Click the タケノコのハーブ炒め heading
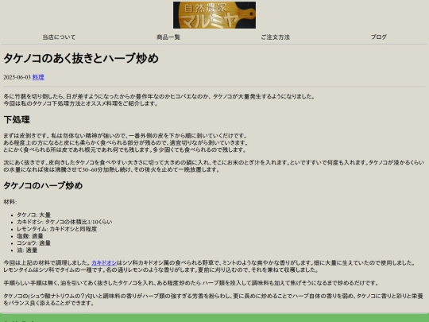The height and width of the screenshot is (322, 429). (43, 185)
